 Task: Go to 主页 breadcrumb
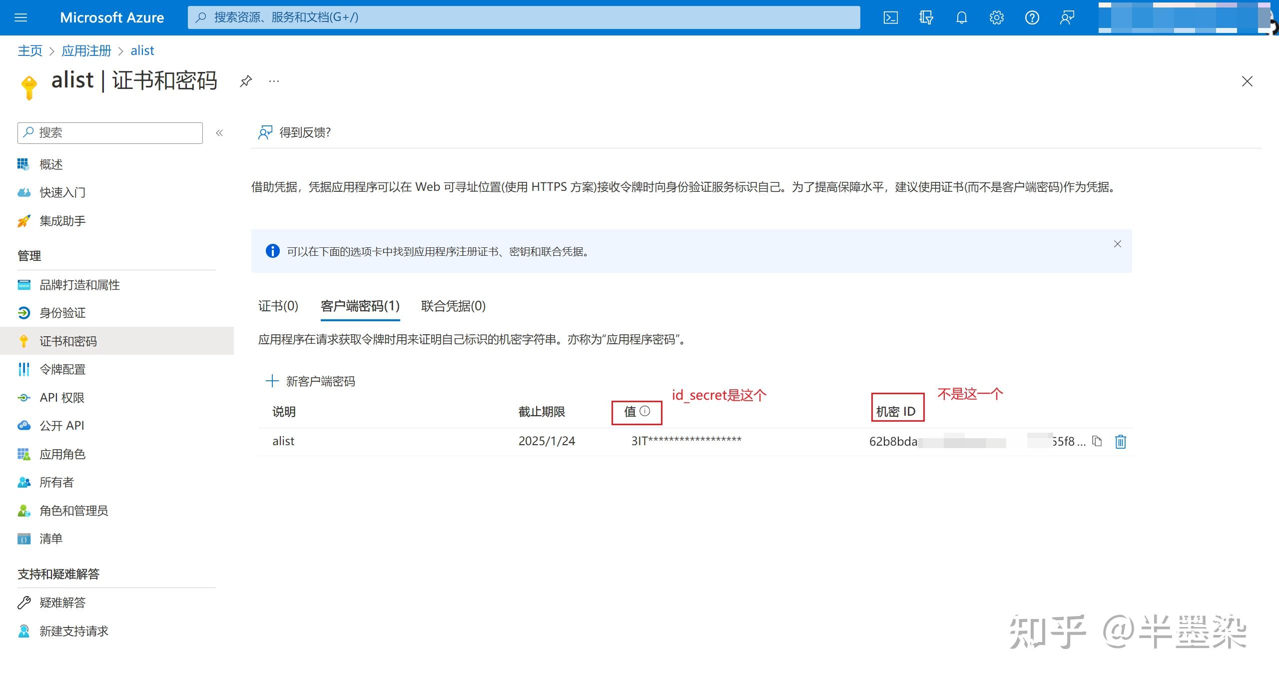tap(30, 50)
